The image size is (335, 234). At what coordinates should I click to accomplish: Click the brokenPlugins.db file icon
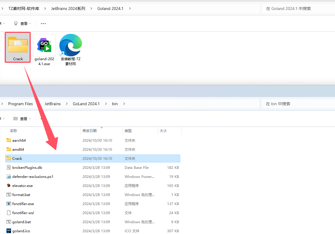(x=9, y=167)
